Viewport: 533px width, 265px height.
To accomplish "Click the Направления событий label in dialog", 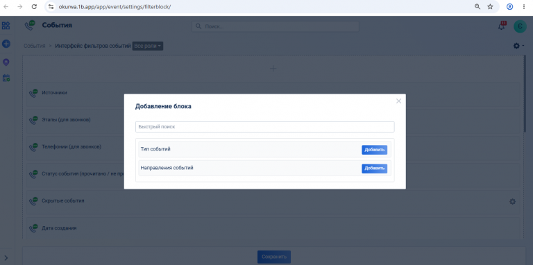I will [167, 168].
